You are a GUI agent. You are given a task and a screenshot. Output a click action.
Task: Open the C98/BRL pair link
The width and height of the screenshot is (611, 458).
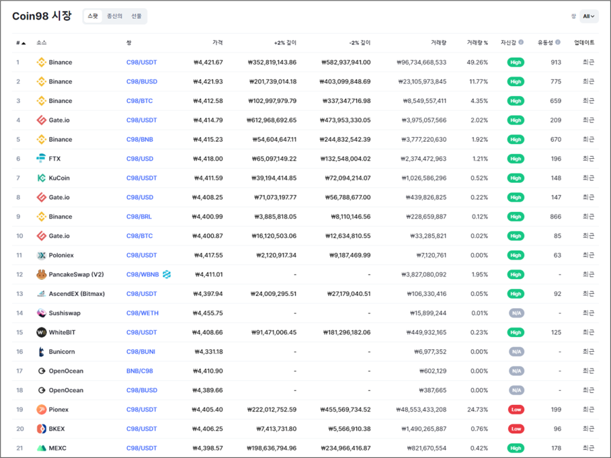click(139, 217)
